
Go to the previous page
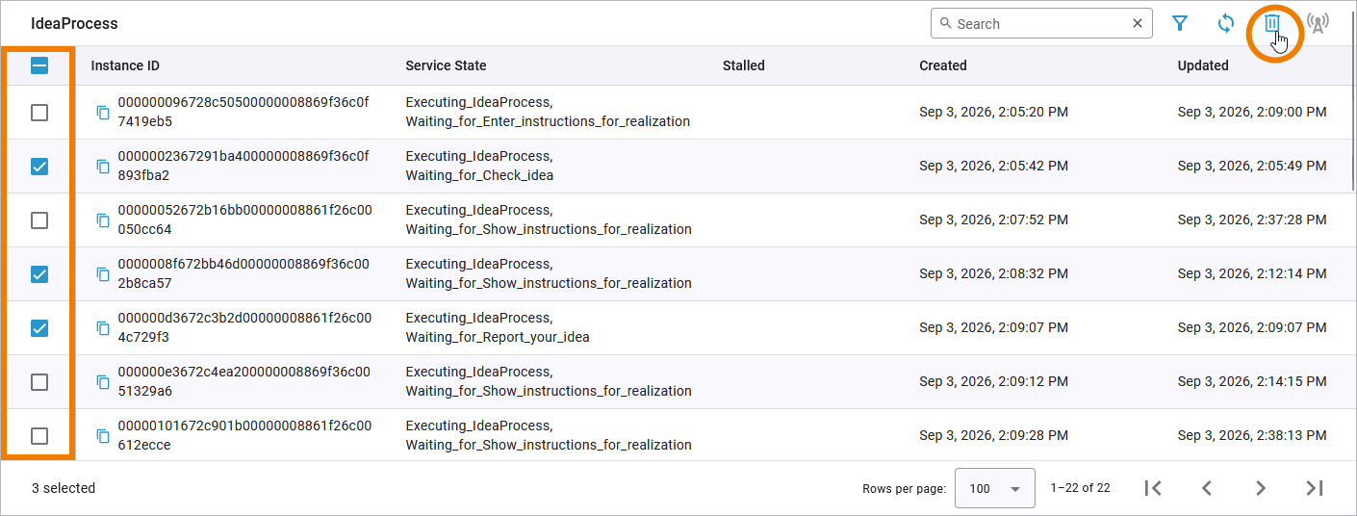(x=1207, y=488)
